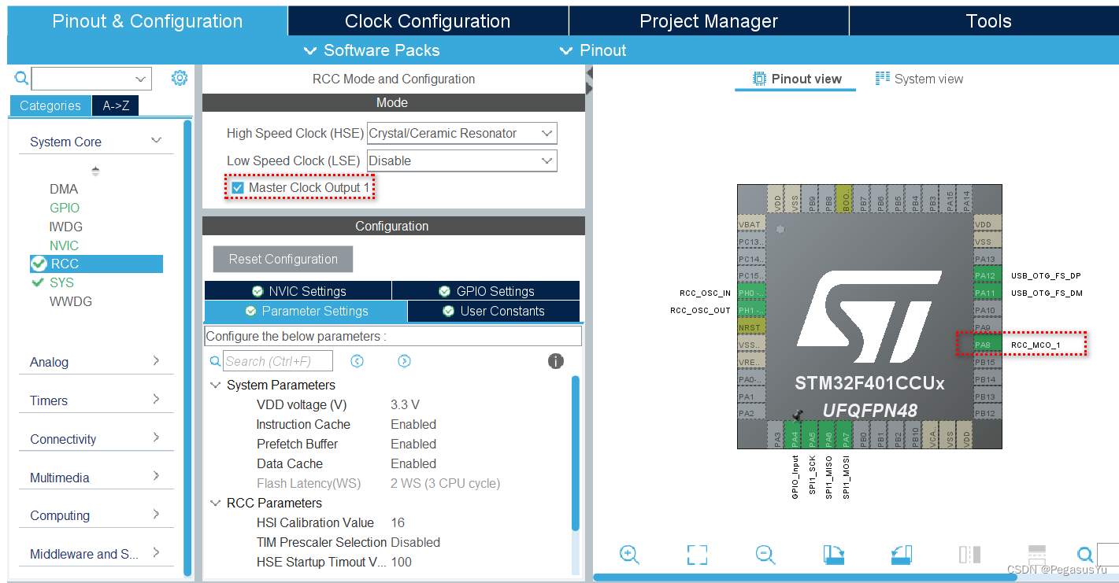The width and height of the screenshot is (1119, 583).
Task: Select GPIO in System Core list
Action: tap(65, 208)
